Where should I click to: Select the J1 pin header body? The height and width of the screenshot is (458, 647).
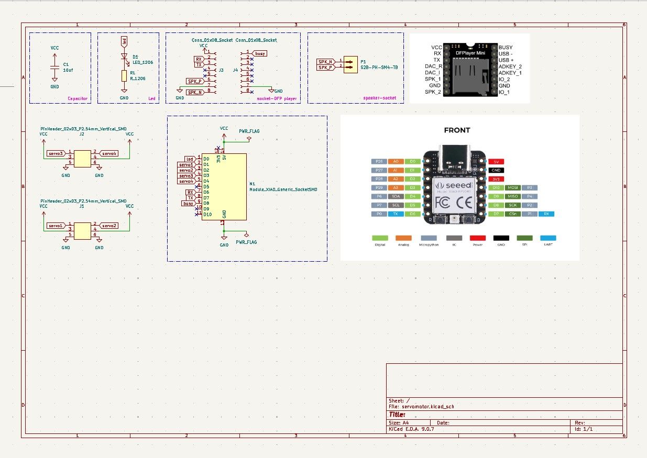82,231
